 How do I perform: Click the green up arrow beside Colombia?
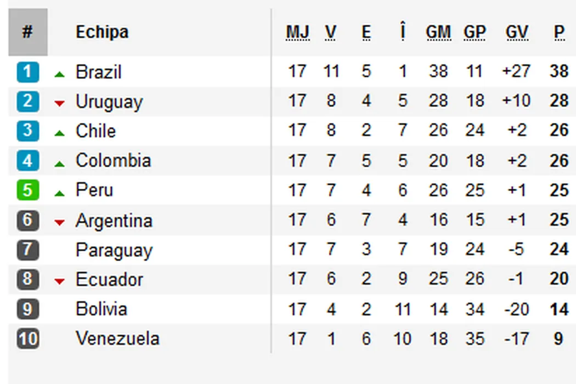[x=60, y=163]
